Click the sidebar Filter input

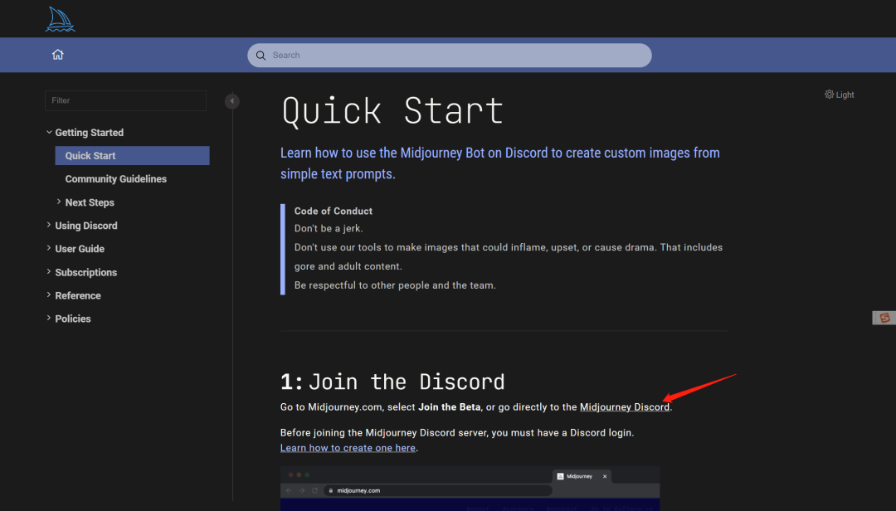126,100
